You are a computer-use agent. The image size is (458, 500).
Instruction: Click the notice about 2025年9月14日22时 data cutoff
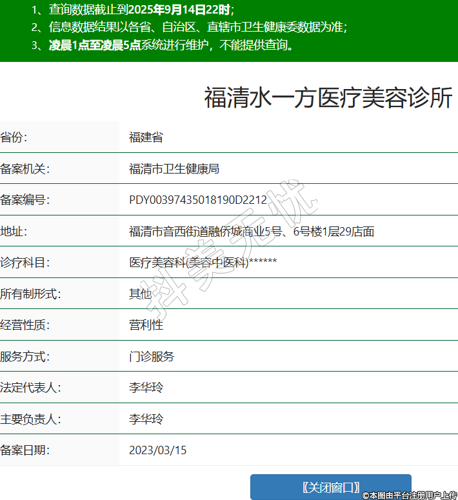(x=133, y=10)
